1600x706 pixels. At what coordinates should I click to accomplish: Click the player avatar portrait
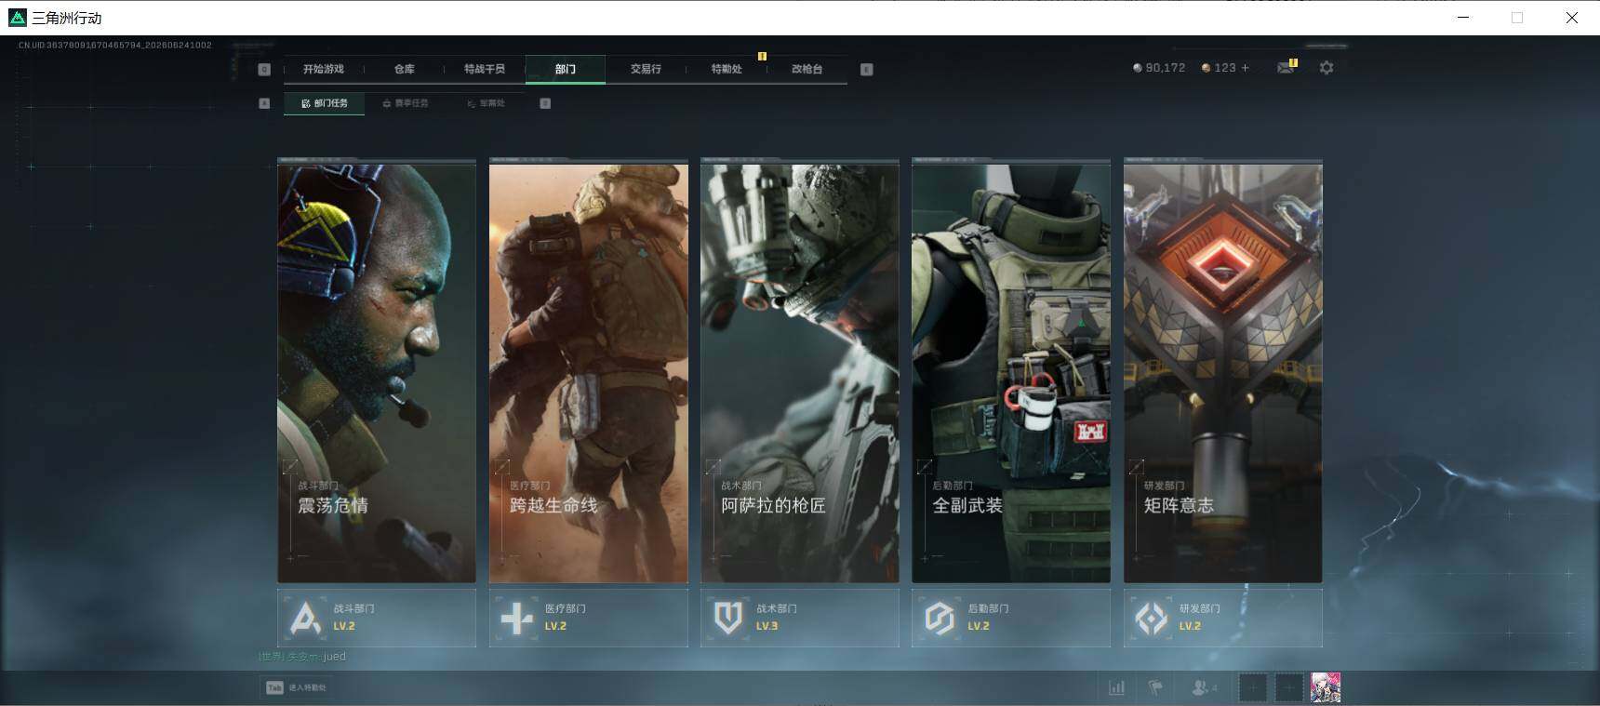(x=1325, y=688)
